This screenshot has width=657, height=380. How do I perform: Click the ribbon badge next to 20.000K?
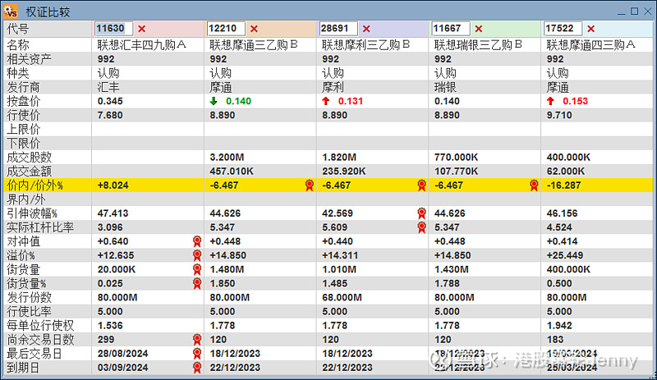(197, 269)
